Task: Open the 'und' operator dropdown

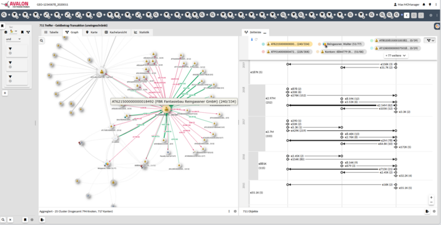Action: click(x=13, y=40)
